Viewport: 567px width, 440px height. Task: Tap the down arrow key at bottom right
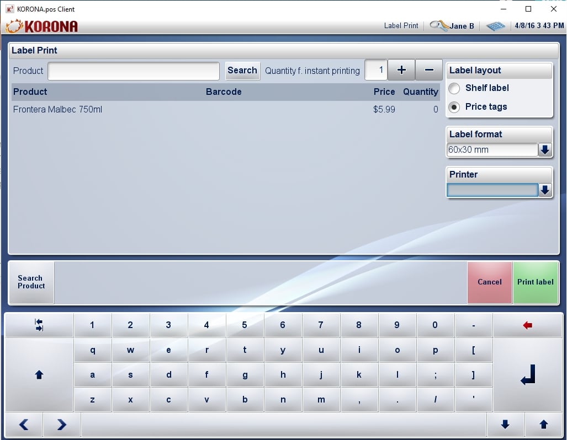506,425
